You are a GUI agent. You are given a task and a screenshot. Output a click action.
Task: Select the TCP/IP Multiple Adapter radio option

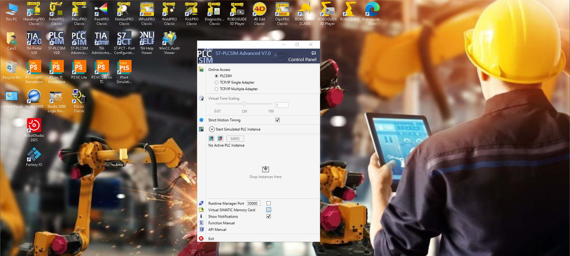(x=216, y=89)
